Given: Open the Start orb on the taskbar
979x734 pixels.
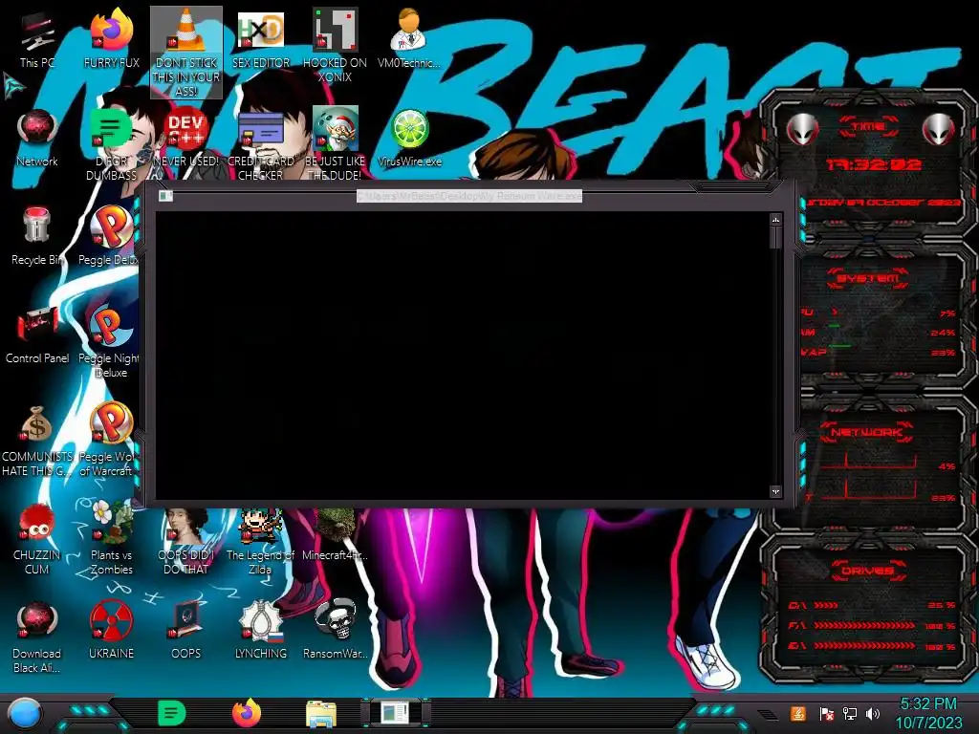Looking at the screenshot, I should [x=24, y=713].
